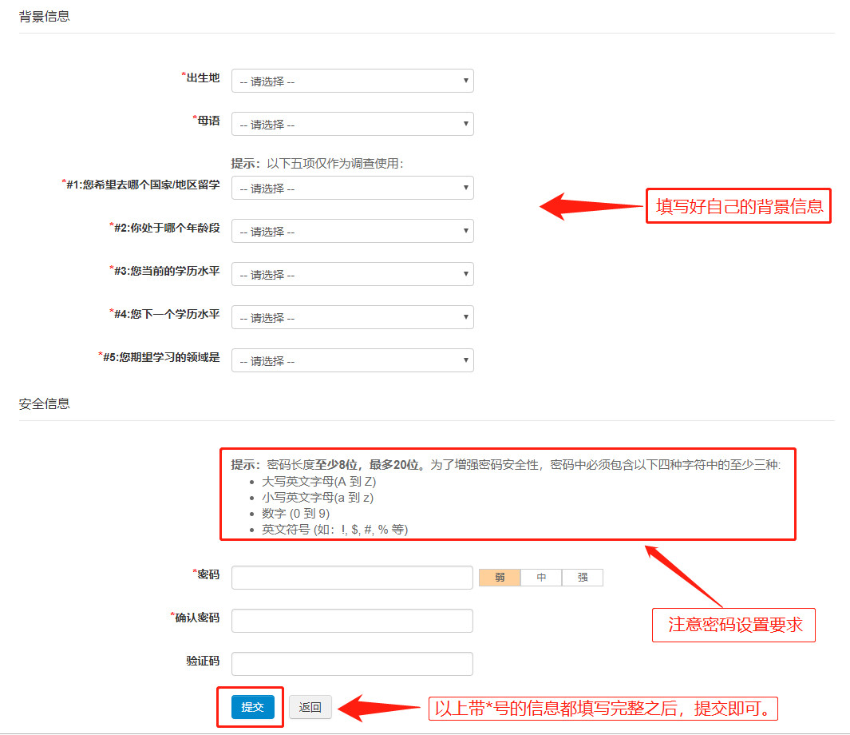Click the arrow icon on the #1 留学国家 selector
850x735 pixels.
point(464,188)
